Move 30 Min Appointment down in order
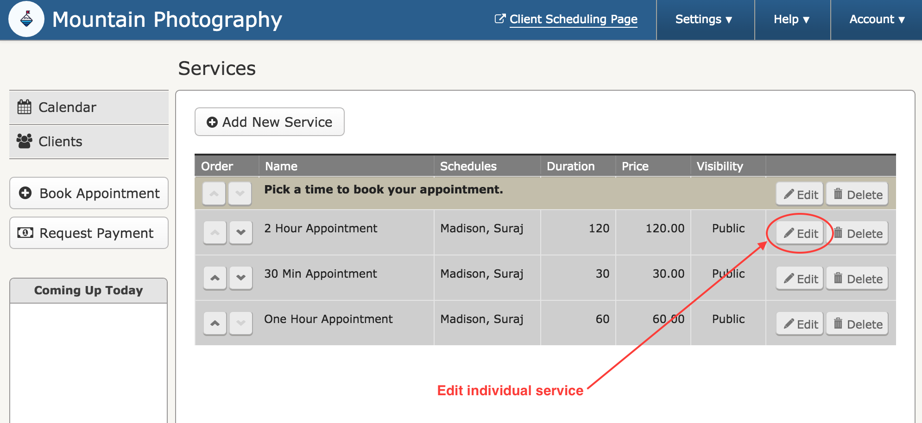The height and width of the screenshot is (423, 922). click(241, 278)
